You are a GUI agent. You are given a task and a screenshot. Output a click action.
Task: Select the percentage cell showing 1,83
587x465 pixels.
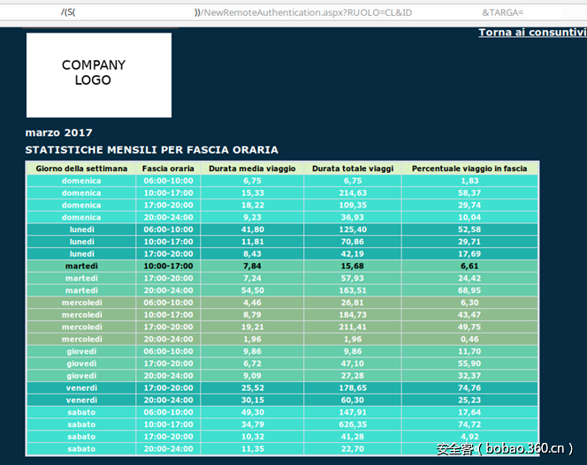(469, 180)
